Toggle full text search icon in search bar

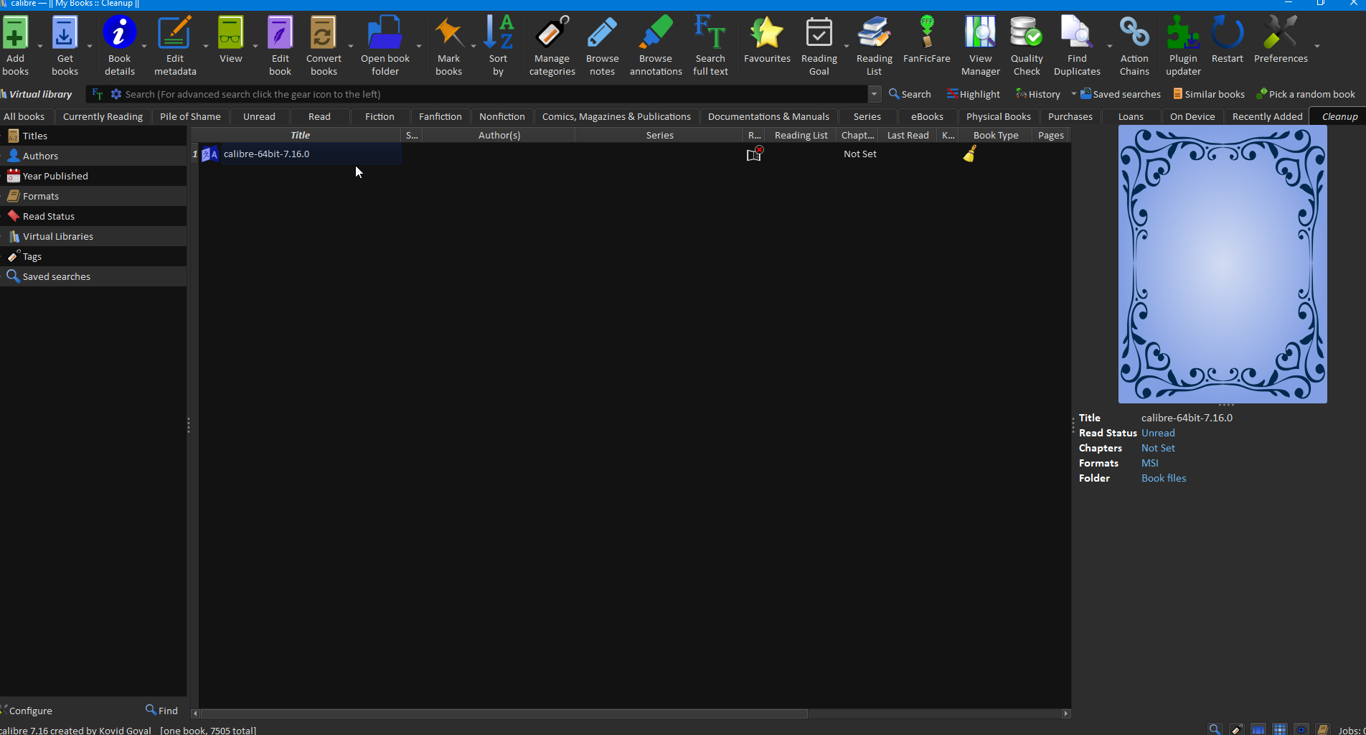(x=98, y=94)
